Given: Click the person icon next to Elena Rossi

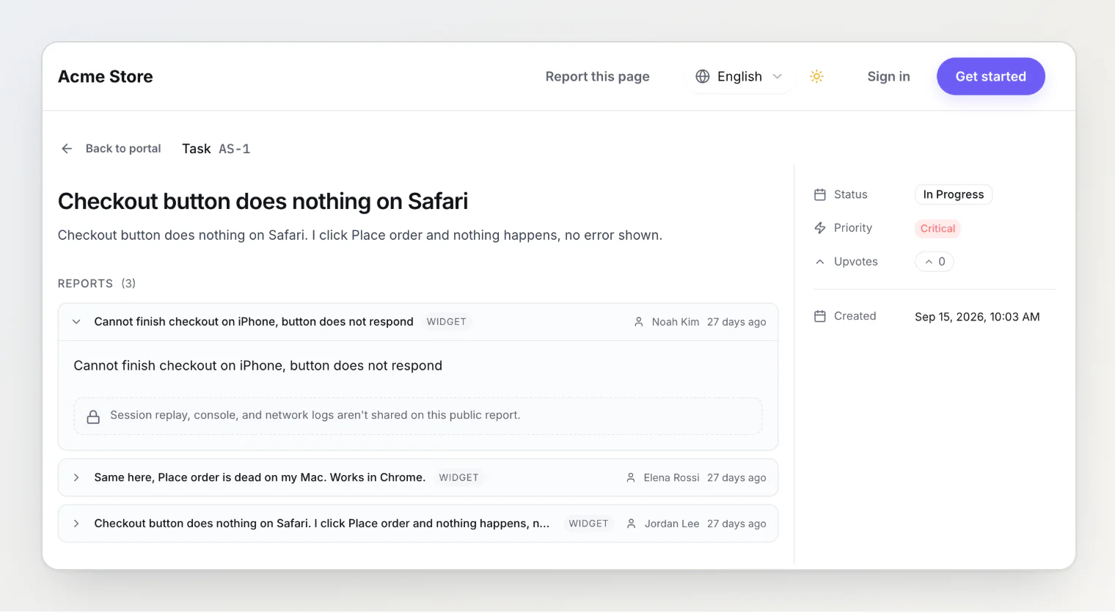Looking at the screenshot, I should (631, 477).
